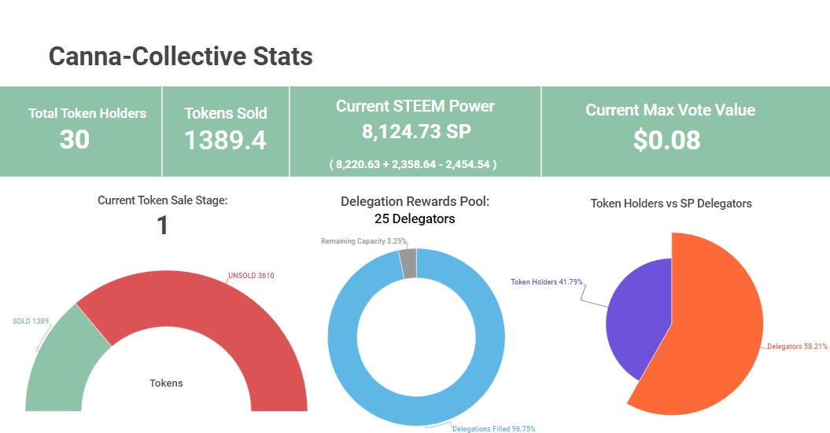Click the STEEM Power breakdown formula text

coord(413,164)
